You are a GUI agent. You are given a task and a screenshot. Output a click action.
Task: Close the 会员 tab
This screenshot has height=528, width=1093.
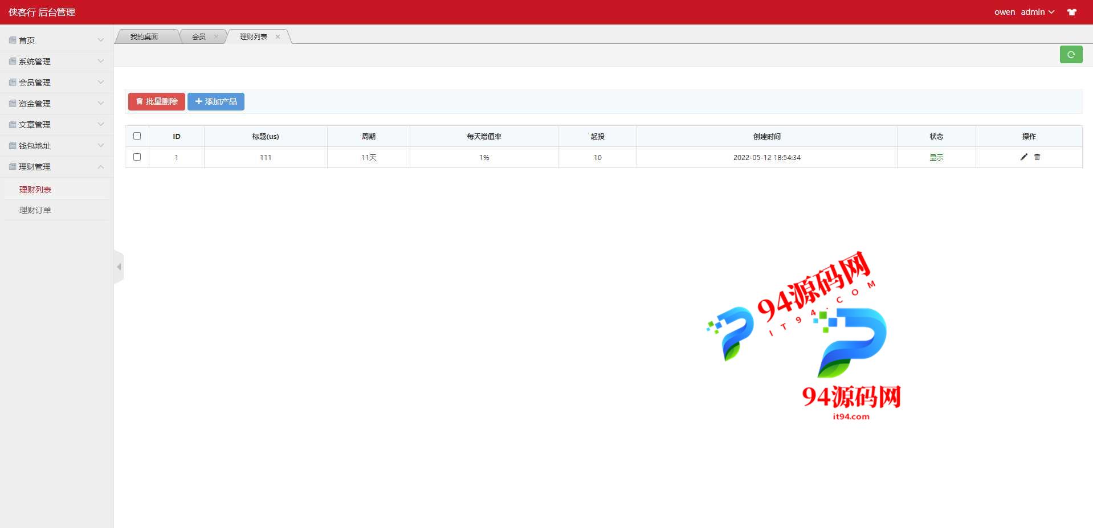click(216, 36)
